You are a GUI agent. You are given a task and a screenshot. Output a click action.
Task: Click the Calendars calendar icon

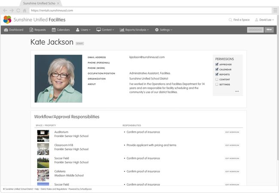[x=54, y=30]
